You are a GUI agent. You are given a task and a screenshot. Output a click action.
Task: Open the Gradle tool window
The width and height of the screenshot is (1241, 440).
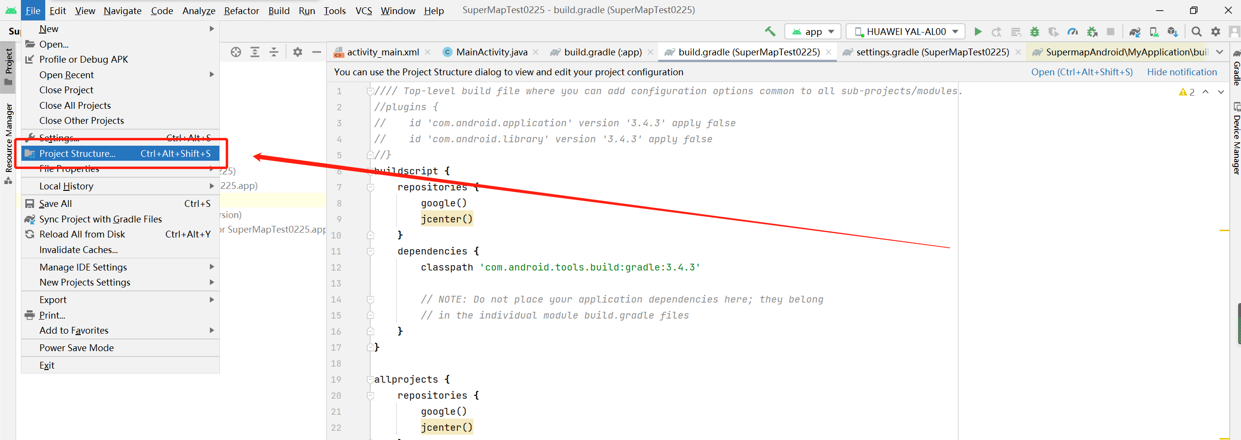click(1236, 68)
